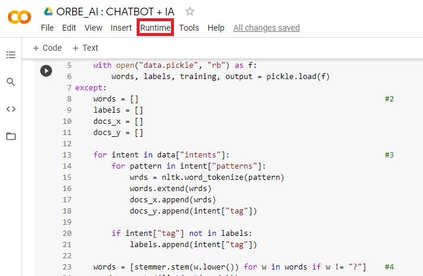The height and width of the screenshot is (276, 423).
Task: Click line number 22 in the gutter
Action: (67, 256)
